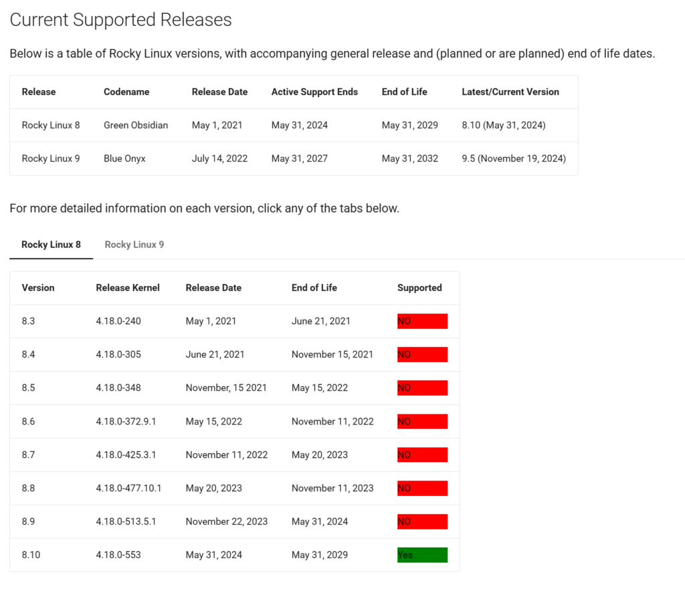The image size is (685, 589).
Task: Click version '8.3' cell
Action: [x=28, y=321]
